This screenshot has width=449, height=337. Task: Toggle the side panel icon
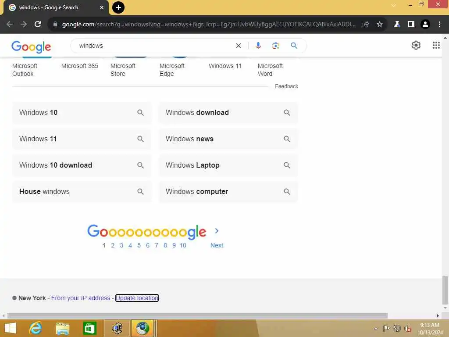(411, 25)
